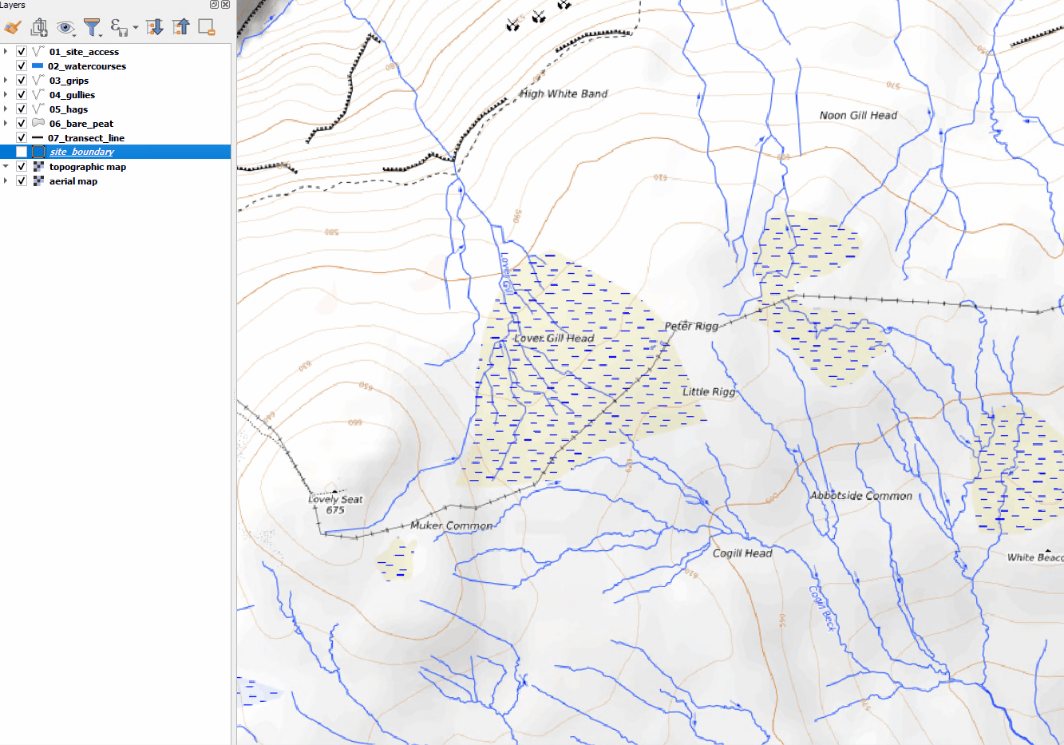Click the Expand All layers icon
This screenshot has width=1064, height=745.
click(x=155, y=28)
